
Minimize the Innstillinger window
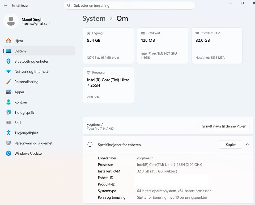pyautogui.click(x=231, y=3)
